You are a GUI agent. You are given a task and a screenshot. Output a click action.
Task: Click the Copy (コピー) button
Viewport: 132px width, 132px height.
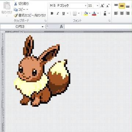[19, 9]
